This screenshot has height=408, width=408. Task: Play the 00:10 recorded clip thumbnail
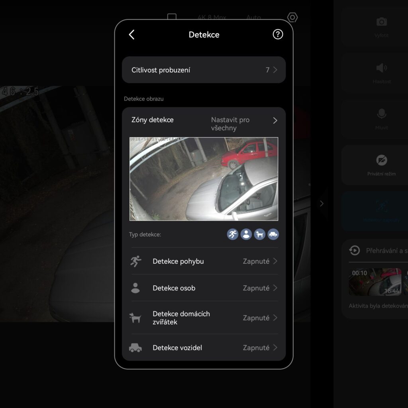pyautogui.click(x=375, y=282)
